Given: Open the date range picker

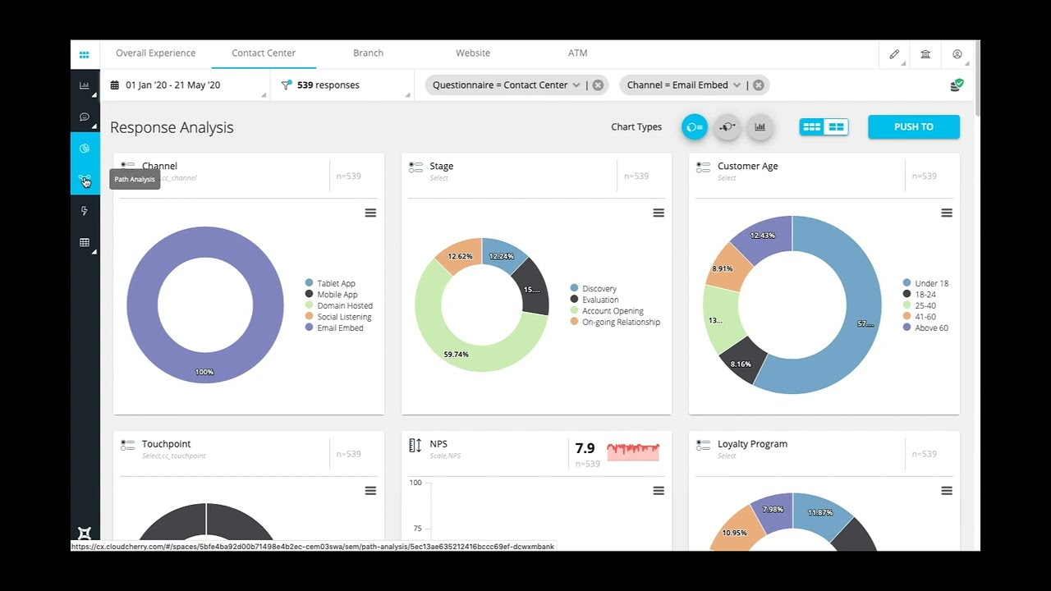Looking at the screenshot, I should [x=186, y=85].
